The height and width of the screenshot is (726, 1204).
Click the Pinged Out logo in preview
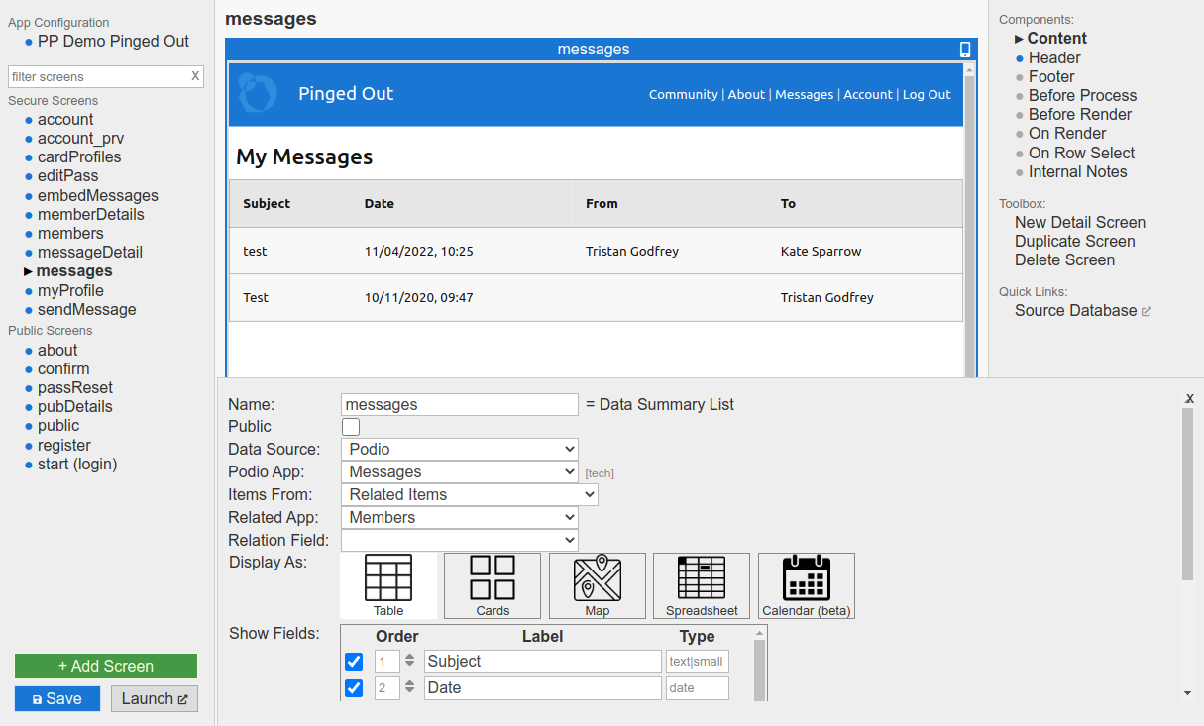coord(259,94)
